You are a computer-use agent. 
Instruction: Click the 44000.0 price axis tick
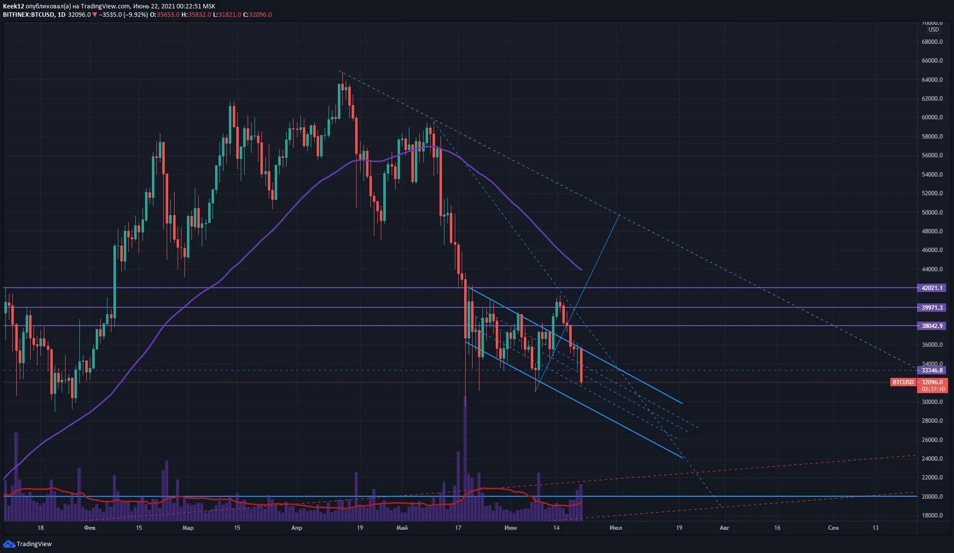pyautogui.click(x=932, y=269)
